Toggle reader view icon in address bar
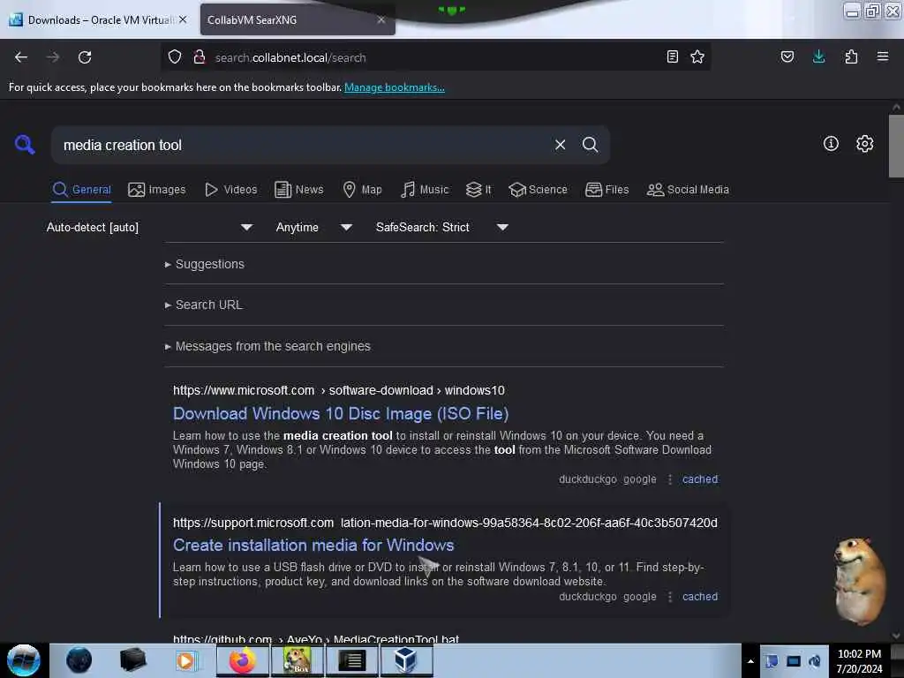Viewport: 904px width, 678px height. pyautogui.click(x=672, y=56)
